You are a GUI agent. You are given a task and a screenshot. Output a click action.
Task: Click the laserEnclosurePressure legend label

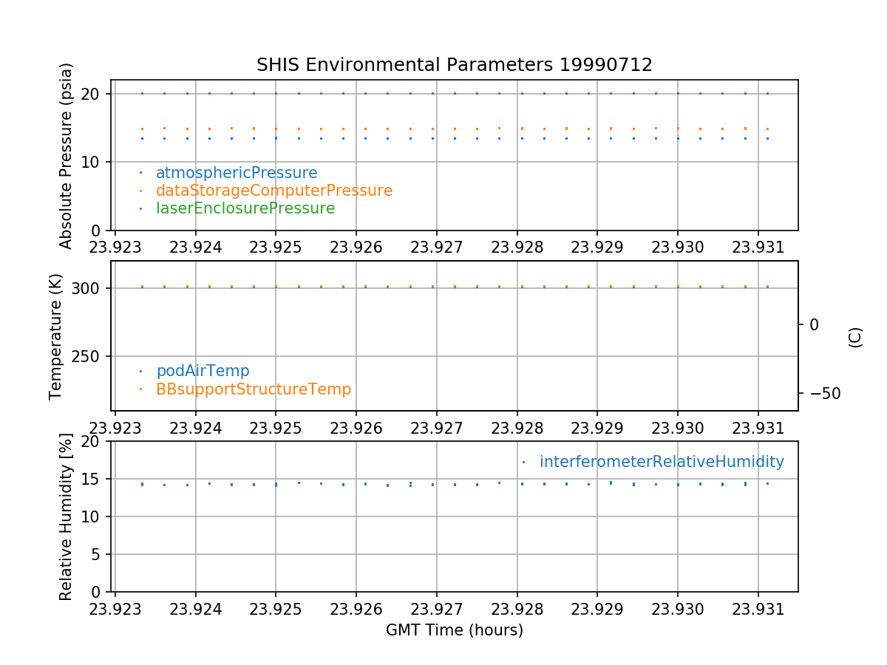(245, 208)
